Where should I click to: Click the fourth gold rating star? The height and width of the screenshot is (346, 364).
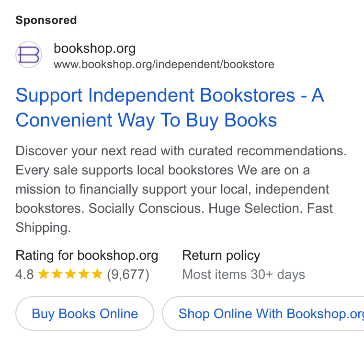tap(84, 274)
